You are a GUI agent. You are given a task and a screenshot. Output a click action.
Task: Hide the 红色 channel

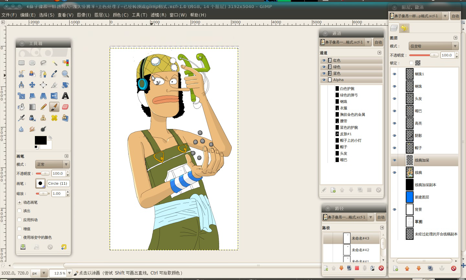(324, 61)
